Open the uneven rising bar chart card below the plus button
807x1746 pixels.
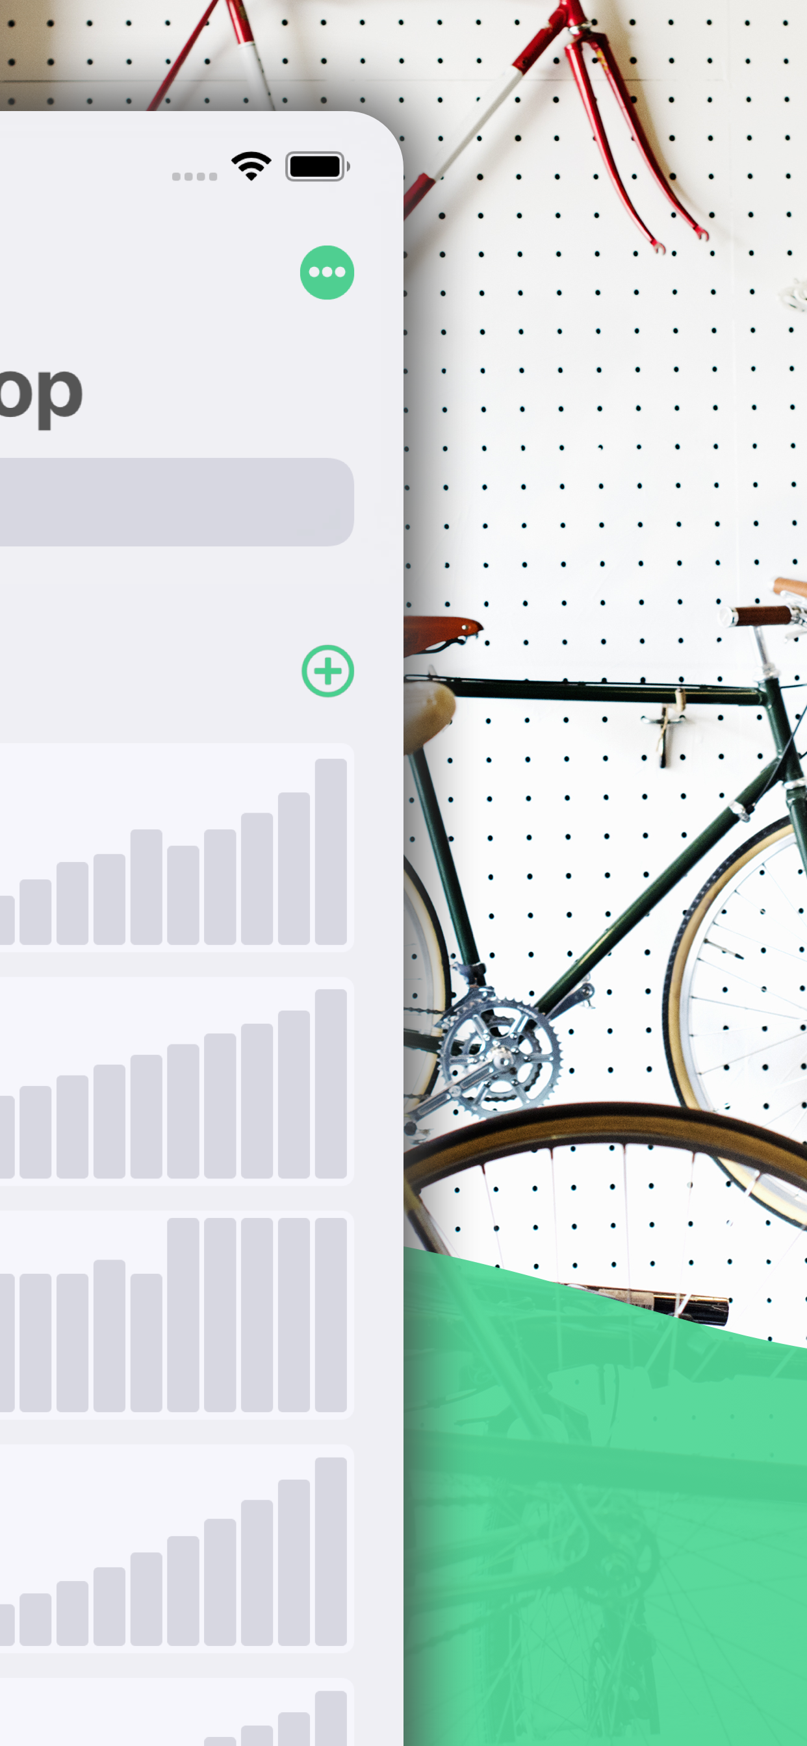tap(176, 848)
